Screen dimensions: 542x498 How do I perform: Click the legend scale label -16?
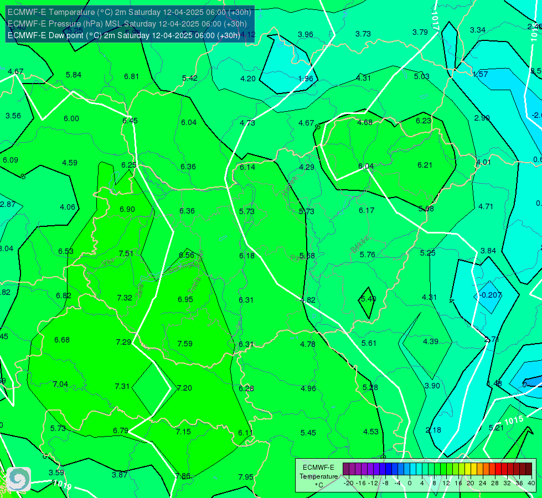pos(361,483)
